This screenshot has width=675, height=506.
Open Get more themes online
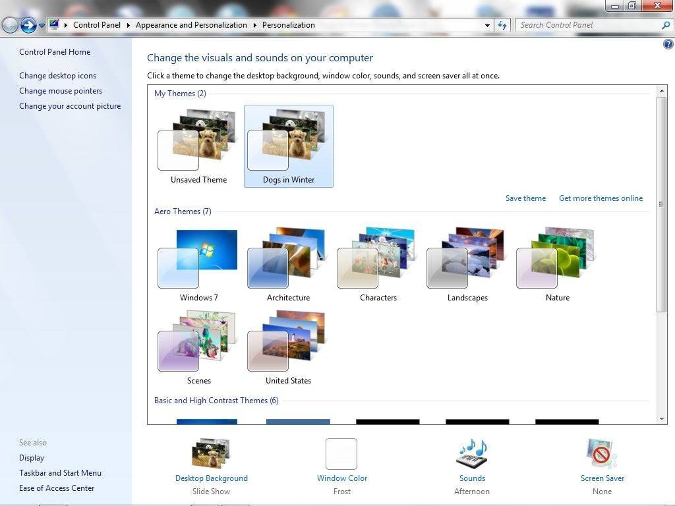click(601, 198)
